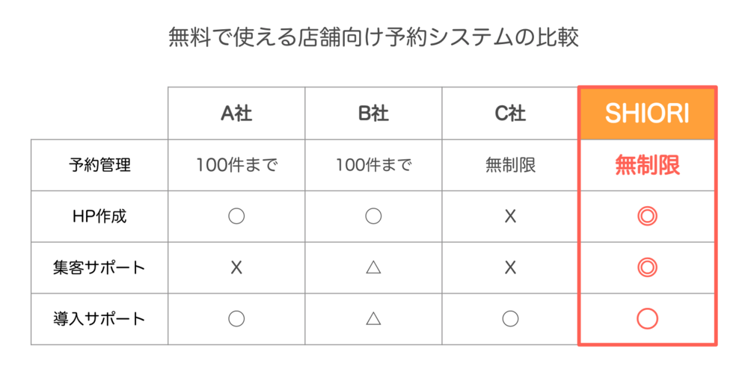
Task: Click the 予約管理 row label
Action: click(x=99, y=165)
